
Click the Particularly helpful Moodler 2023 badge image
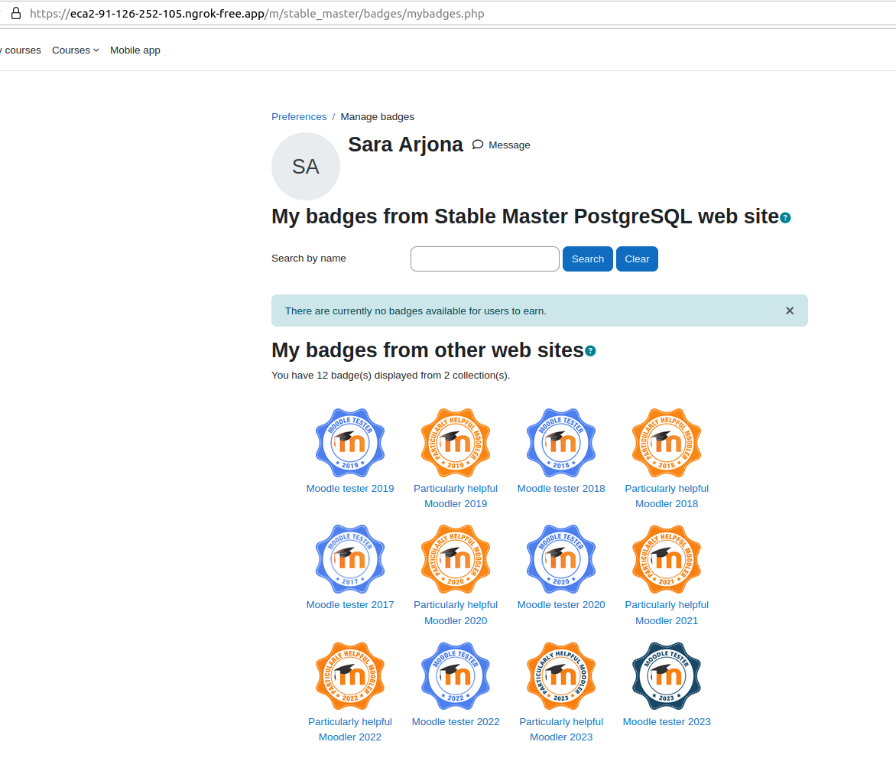pos(561,676)
